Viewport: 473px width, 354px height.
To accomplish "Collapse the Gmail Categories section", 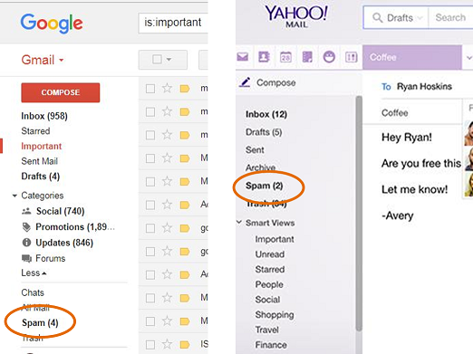I will click(14, 196).
